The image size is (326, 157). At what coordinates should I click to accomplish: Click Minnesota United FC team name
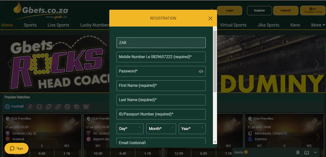[271, 133]
